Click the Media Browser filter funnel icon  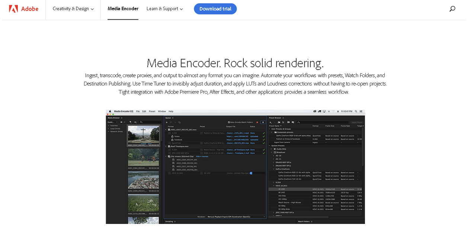coord(131,122)
